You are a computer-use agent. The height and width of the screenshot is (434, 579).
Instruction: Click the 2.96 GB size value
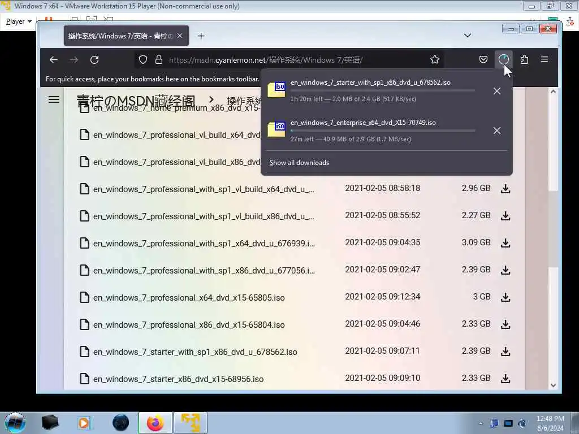pyautogui.click(x=476, y=188)
